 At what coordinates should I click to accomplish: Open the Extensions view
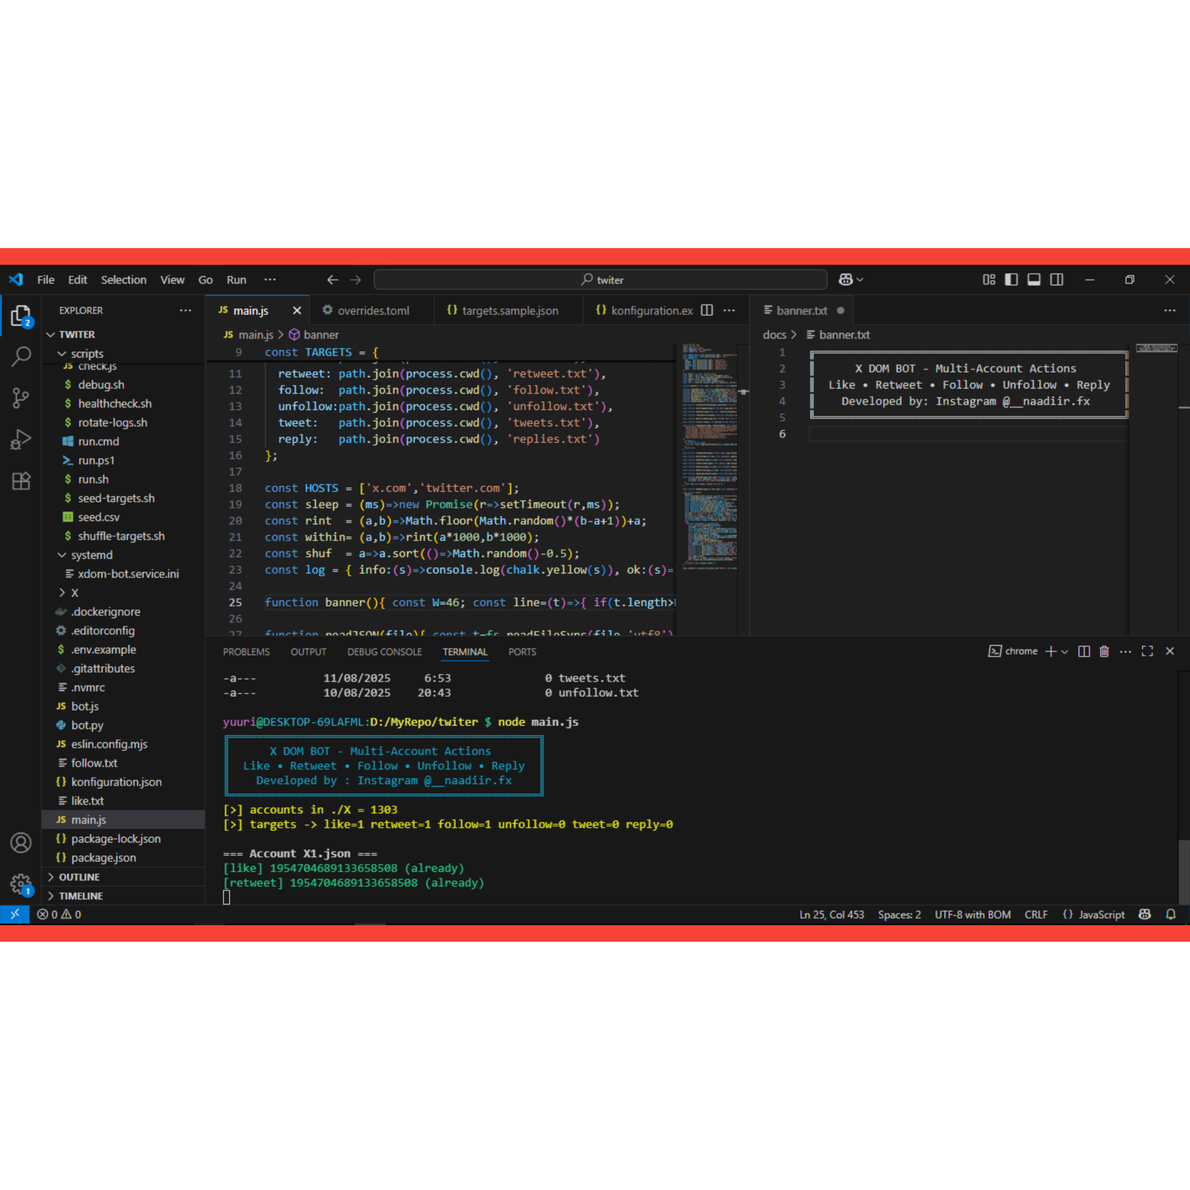(21, 481)
